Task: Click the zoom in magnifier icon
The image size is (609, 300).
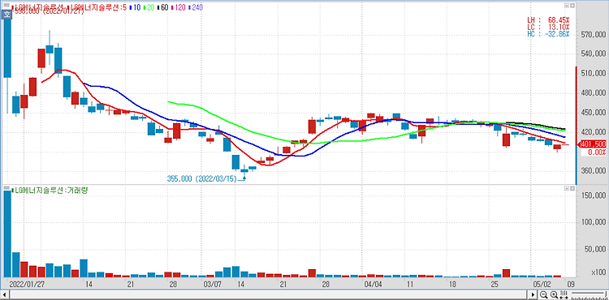Action: tap(555, 294)
